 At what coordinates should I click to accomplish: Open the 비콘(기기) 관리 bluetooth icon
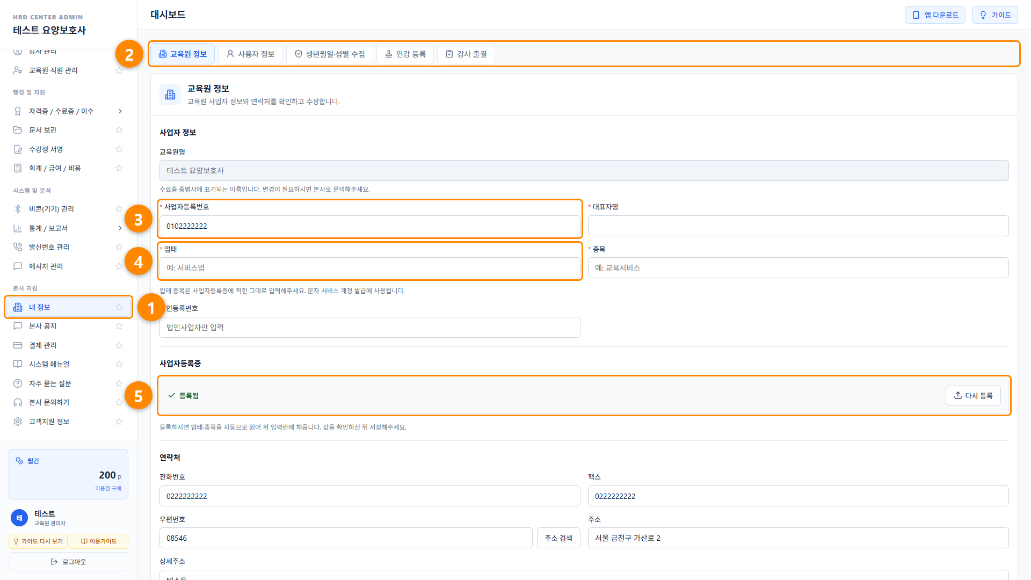coord(18,209)
